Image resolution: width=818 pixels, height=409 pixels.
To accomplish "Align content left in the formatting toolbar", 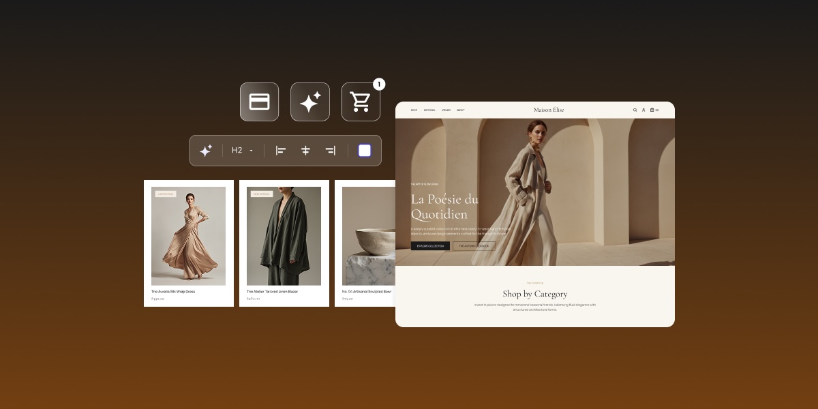I will pyautogui.click(x=280, y=151).
